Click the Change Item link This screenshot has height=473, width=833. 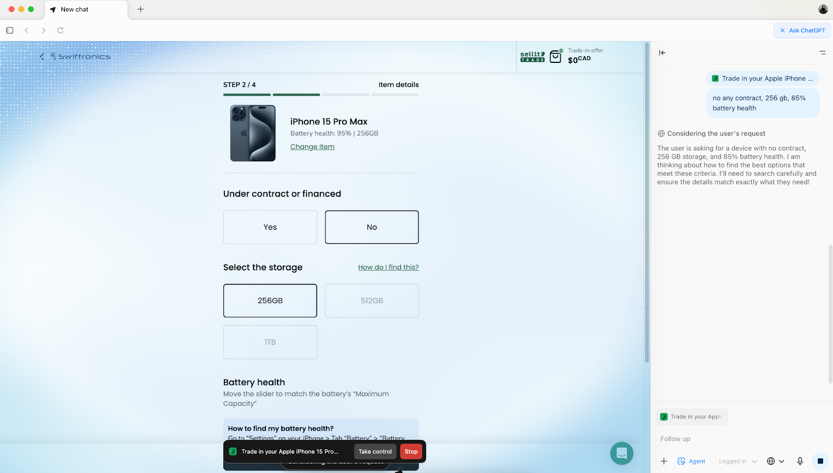pyautogui.click(x=312, y=147)
